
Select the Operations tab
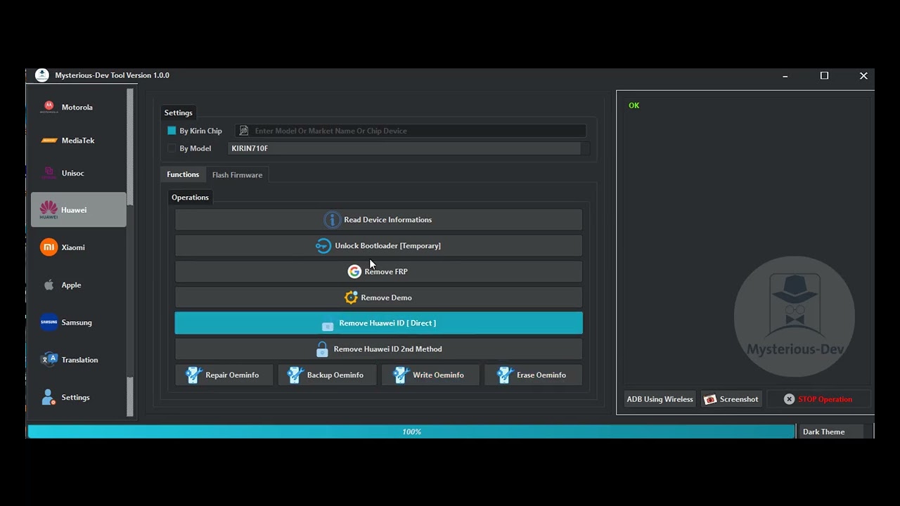pos(190,197)
